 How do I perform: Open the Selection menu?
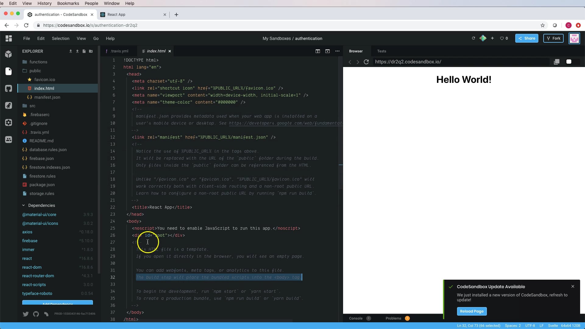click(61, 38)
